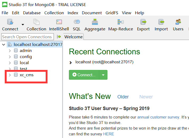
Task: Click the Older news link
Action: (123, 97)
